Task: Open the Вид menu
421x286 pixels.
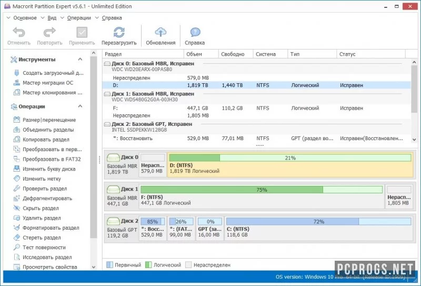Action: click(52, 18)
